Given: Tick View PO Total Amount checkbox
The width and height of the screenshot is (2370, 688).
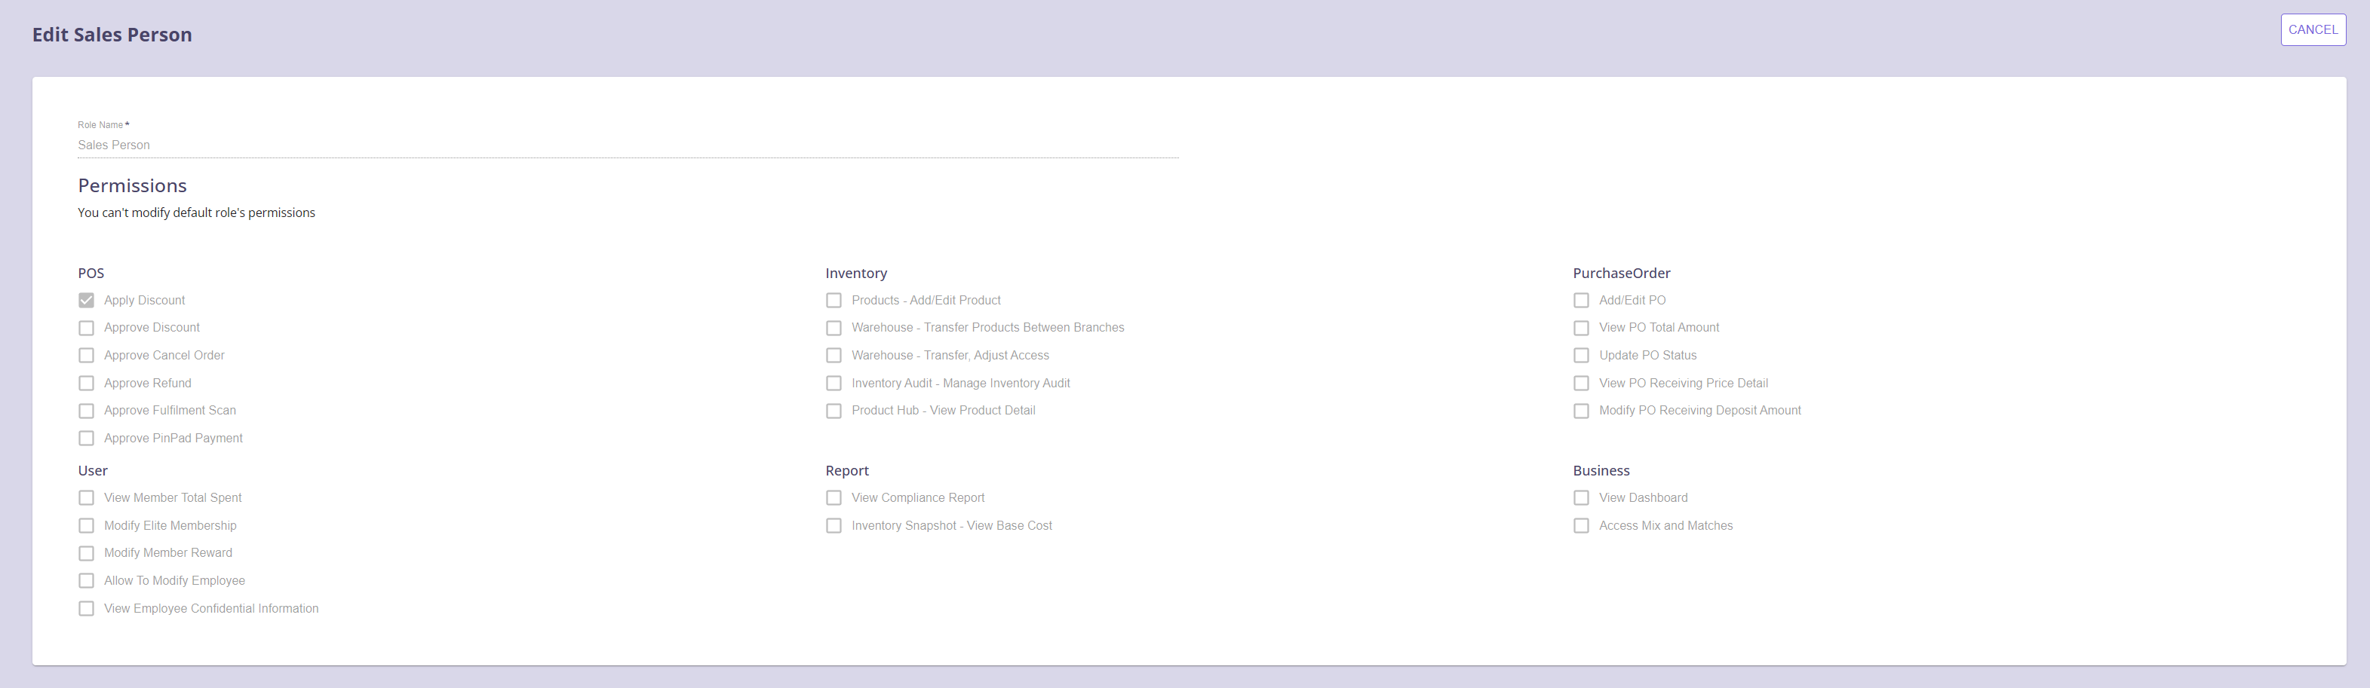Looking at the screenshot, I should click(1582, 328).
